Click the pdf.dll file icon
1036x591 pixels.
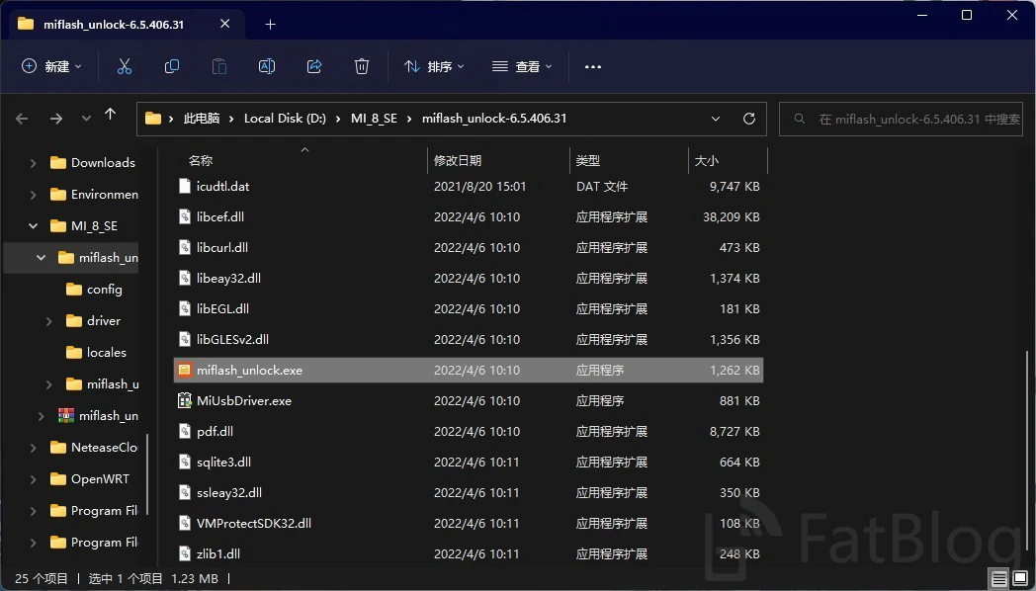coord(185,431)
